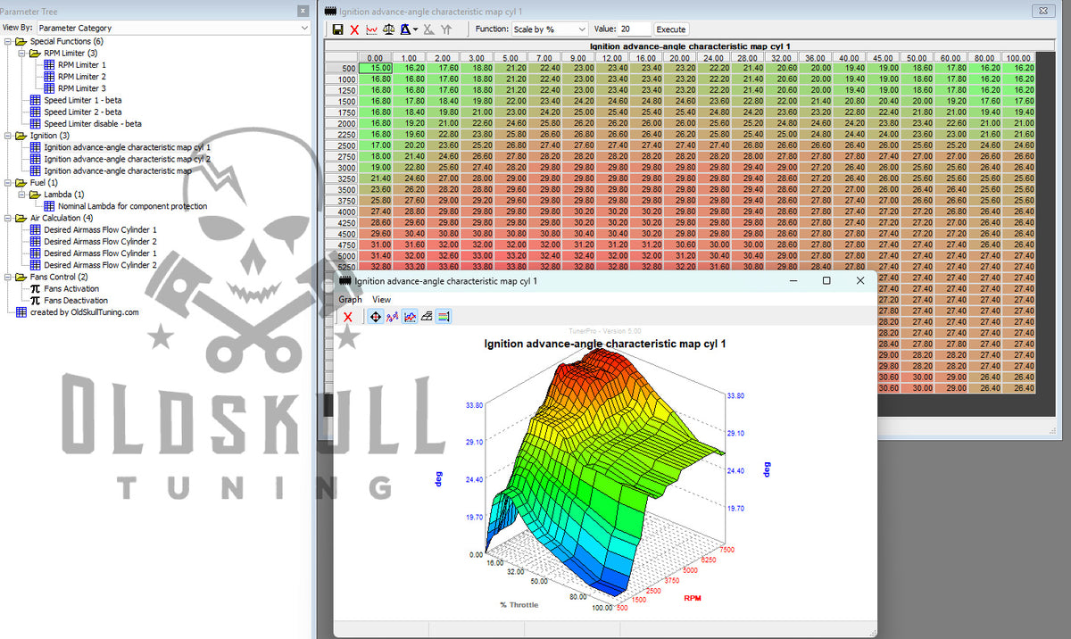Click the 0.00 column header
Image resolution: width=1071 pixels, height=639 pixels.
(x=376, y=58)
